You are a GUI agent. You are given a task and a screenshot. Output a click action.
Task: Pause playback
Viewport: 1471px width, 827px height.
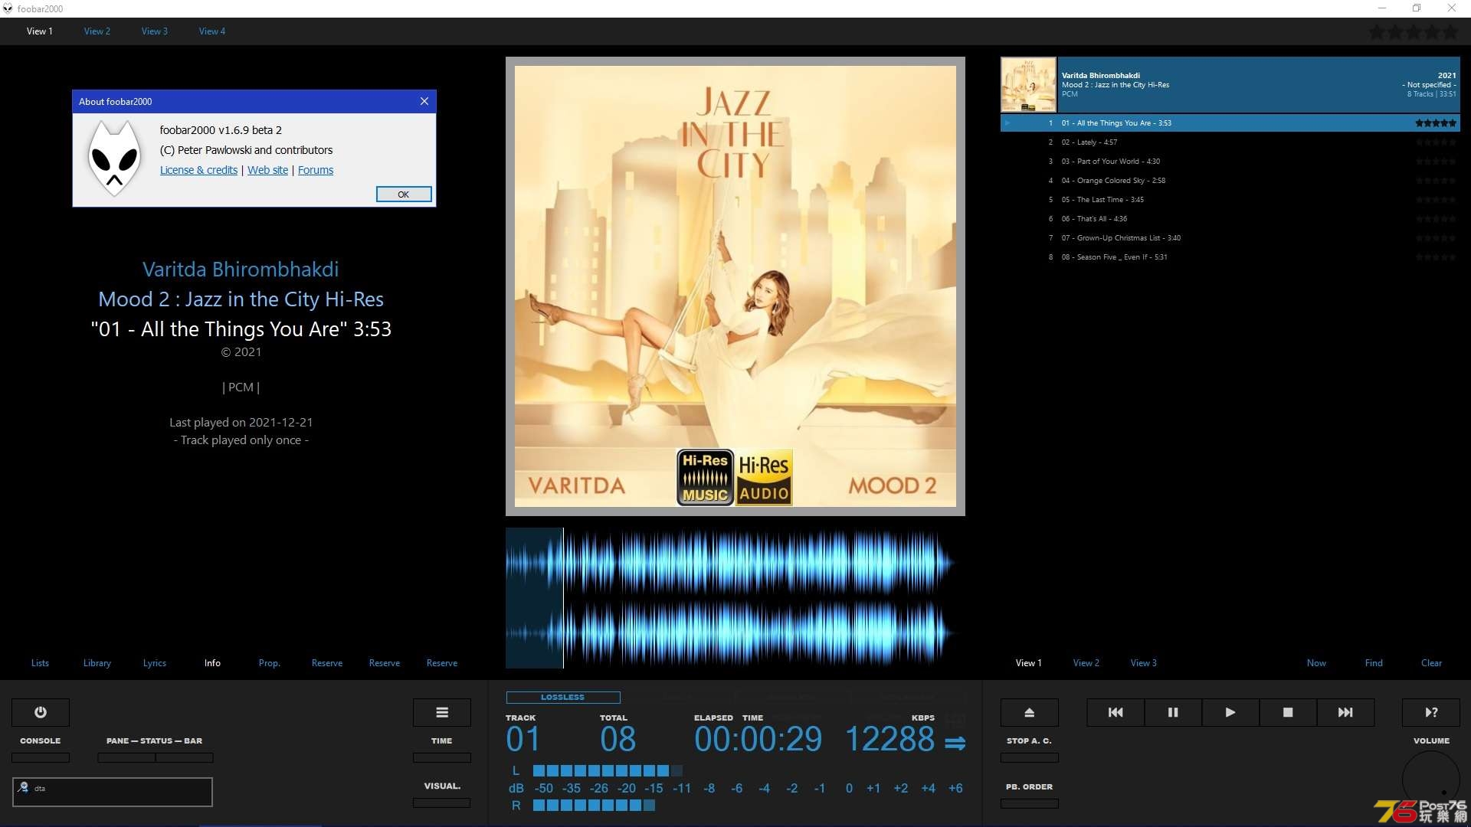[1173, 712]
